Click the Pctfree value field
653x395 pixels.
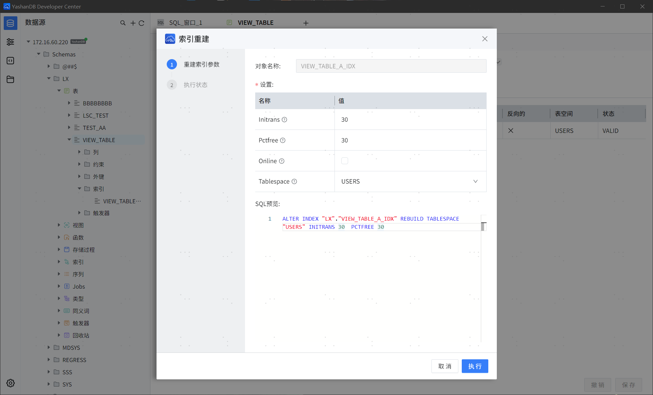click(410, 140)
